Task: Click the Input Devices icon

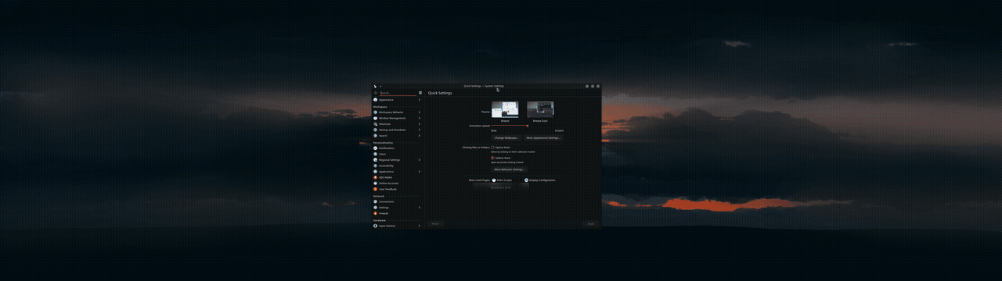Action: 375,226
